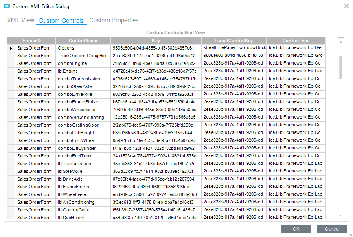Select the comboGratingColor cell
Image resolution: width=353 pixels, height=237 pixels.
pos(83,125)
